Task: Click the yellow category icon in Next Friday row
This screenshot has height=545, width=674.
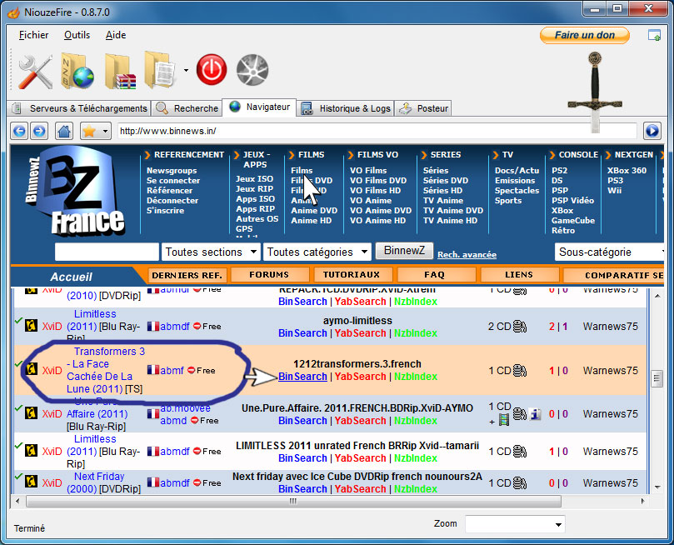Action: (32, 482)
